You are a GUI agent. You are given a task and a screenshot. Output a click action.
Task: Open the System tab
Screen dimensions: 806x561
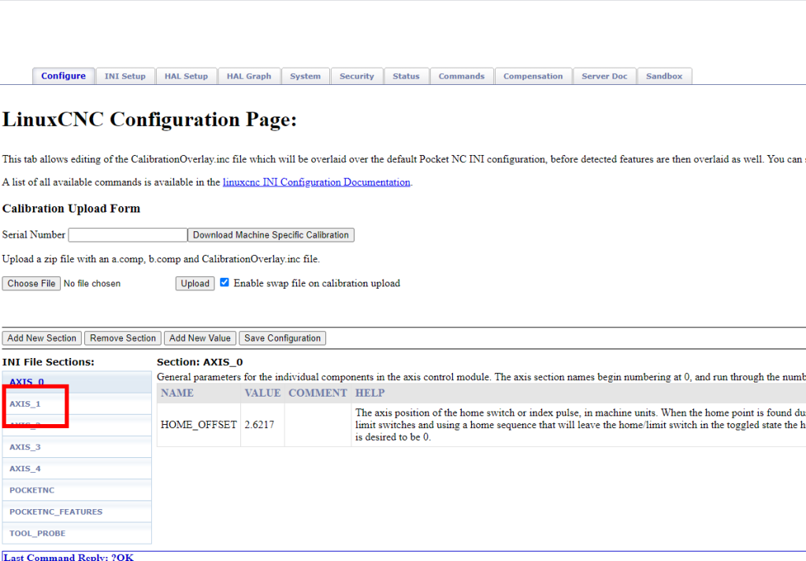[x=305, y=76]
